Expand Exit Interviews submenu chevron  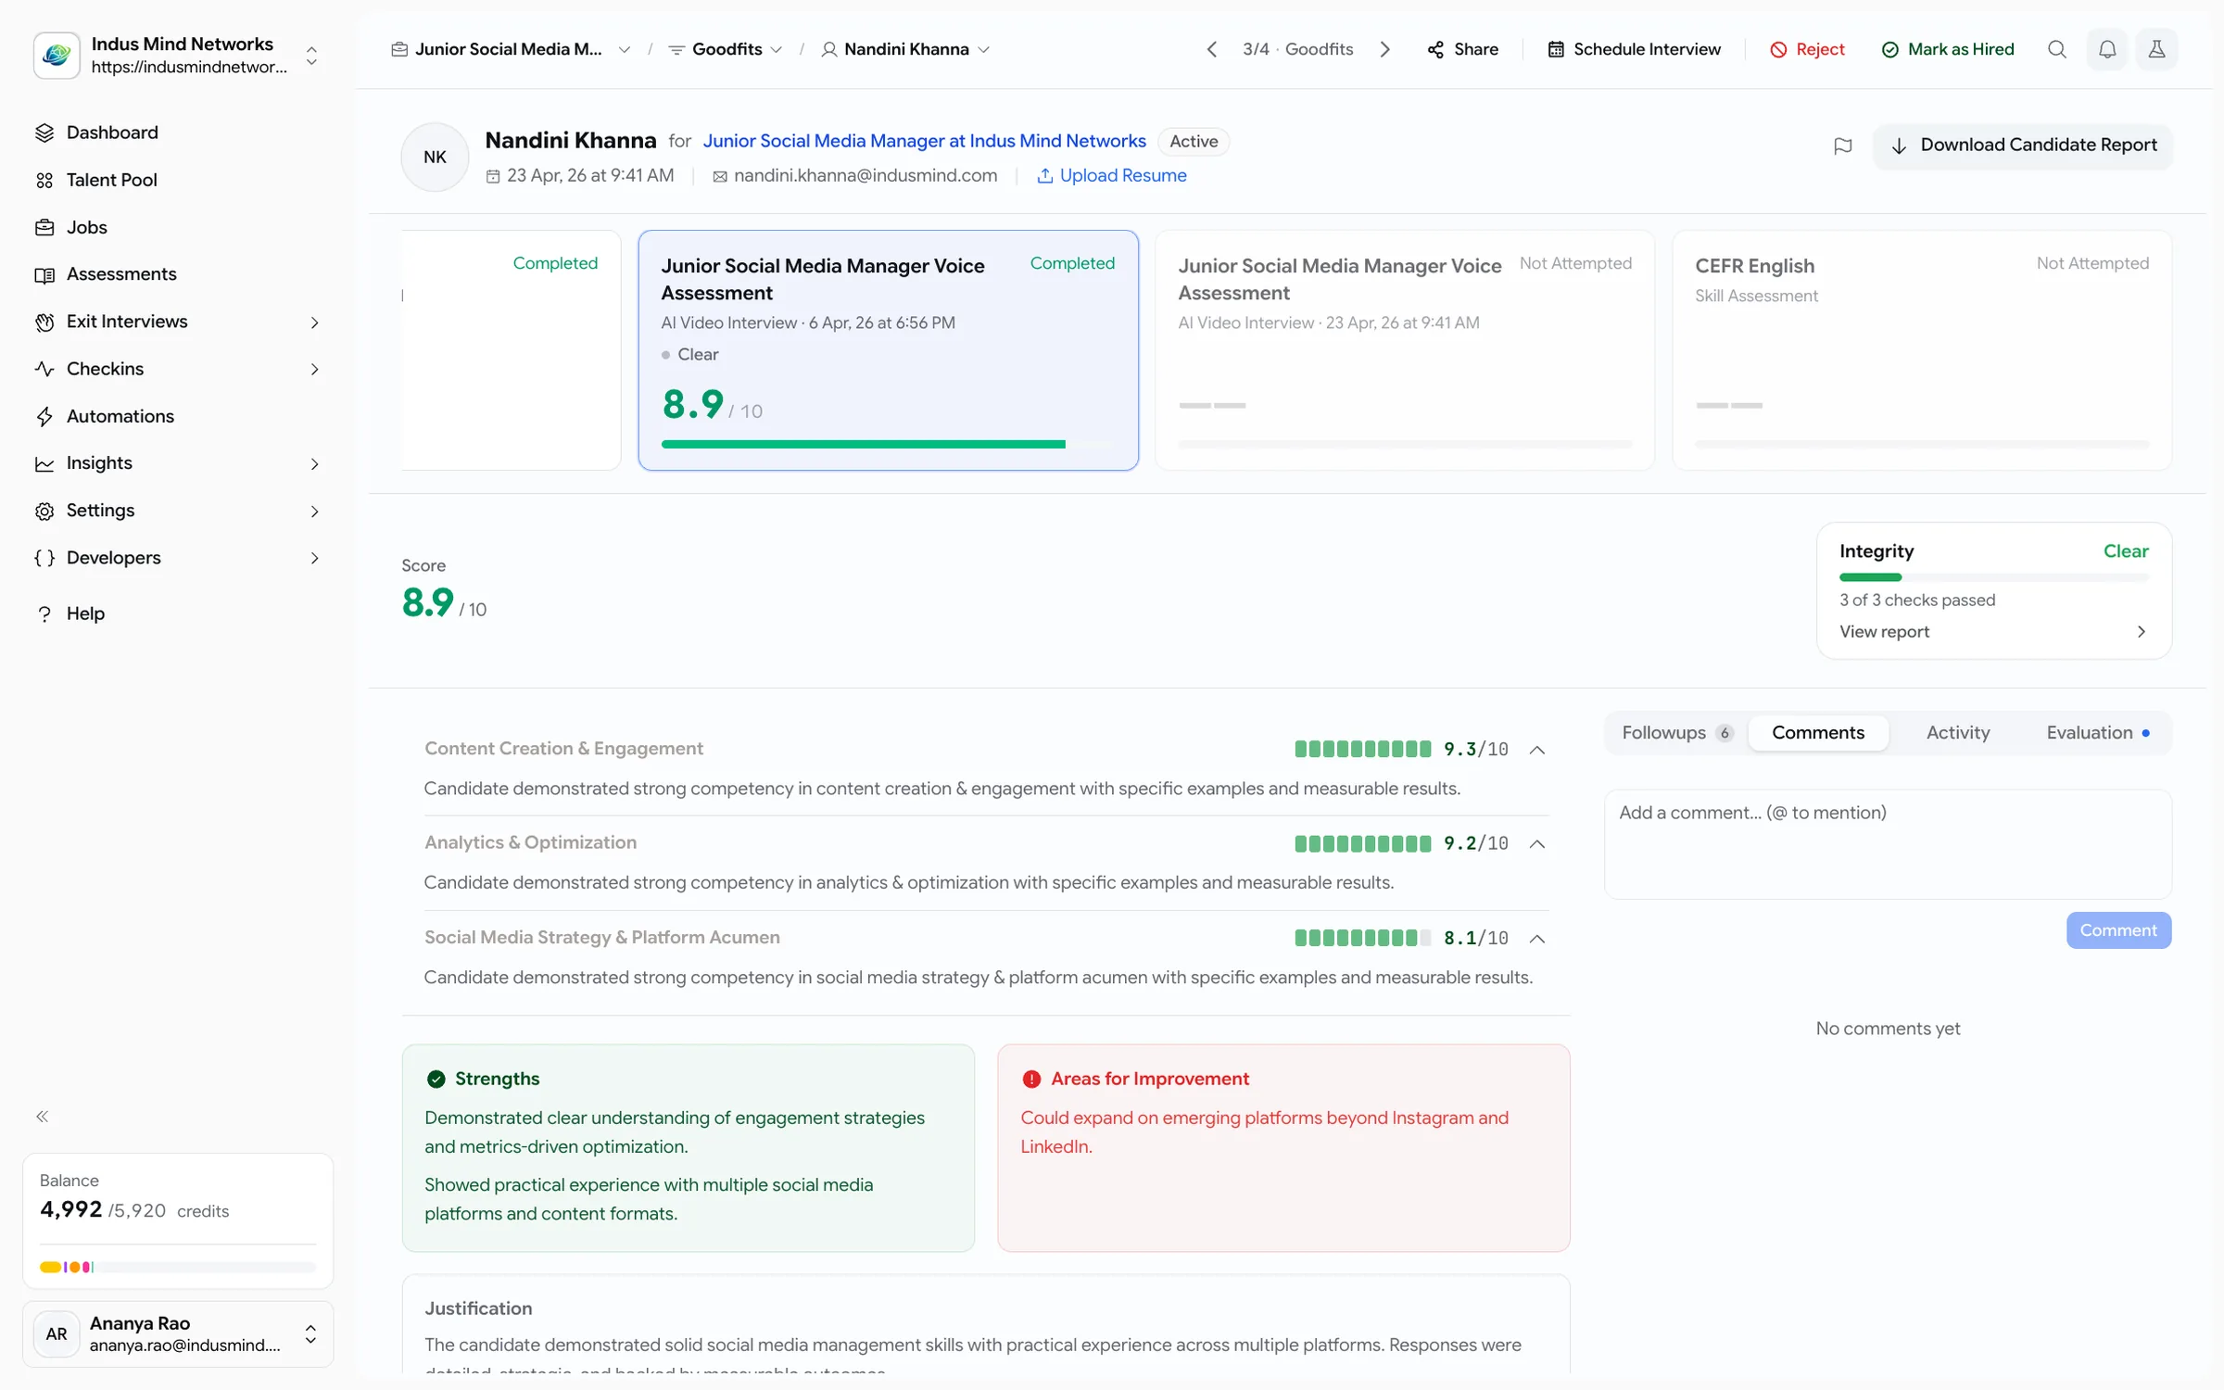pyautogui.click(x=315, y=322)
